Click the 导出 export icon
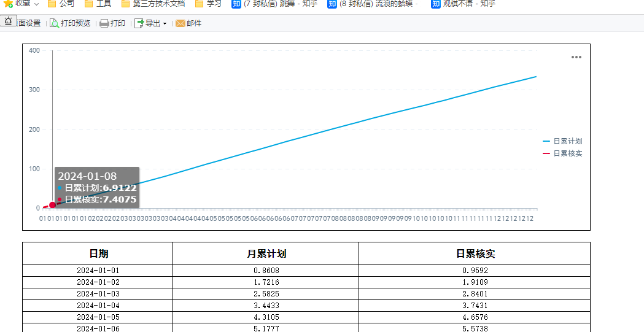The image size is (644, 332). coord(139,23)
